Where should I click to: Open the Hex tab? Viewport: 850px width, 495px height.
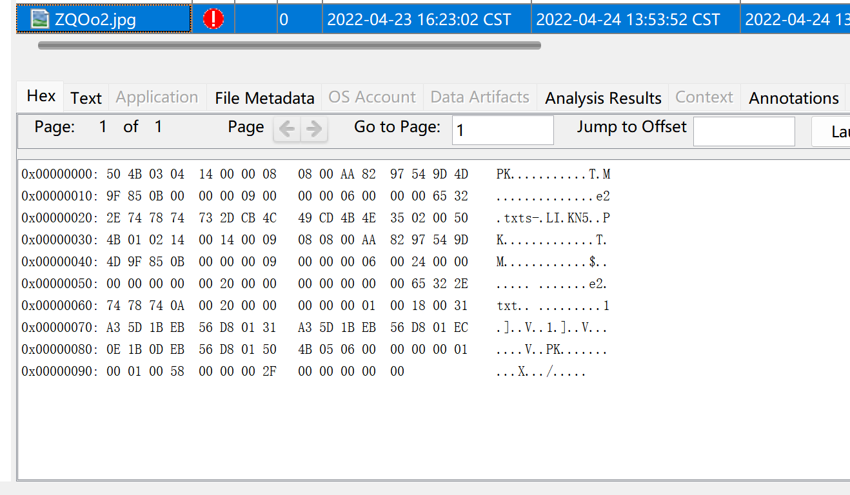[x=41, y=96]
